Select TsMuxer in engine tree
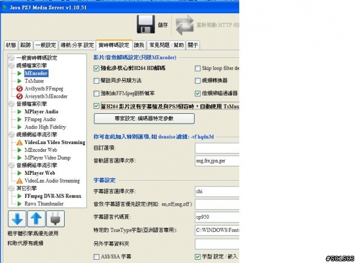Screen dimensions: 357x263 34,81
